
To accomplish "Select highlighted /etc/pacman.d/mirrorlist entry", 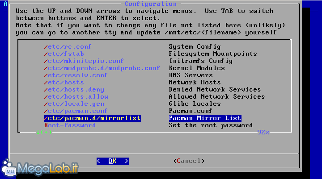I will tap(92, 118).
